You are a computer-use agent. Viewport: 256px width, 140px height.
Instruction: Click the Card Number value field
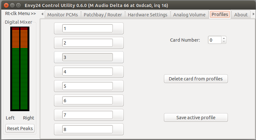(215, 40)
